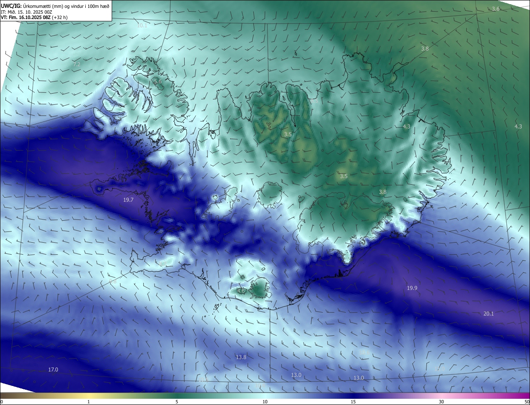Click the 7.2 value label on the map

point(77,64)
